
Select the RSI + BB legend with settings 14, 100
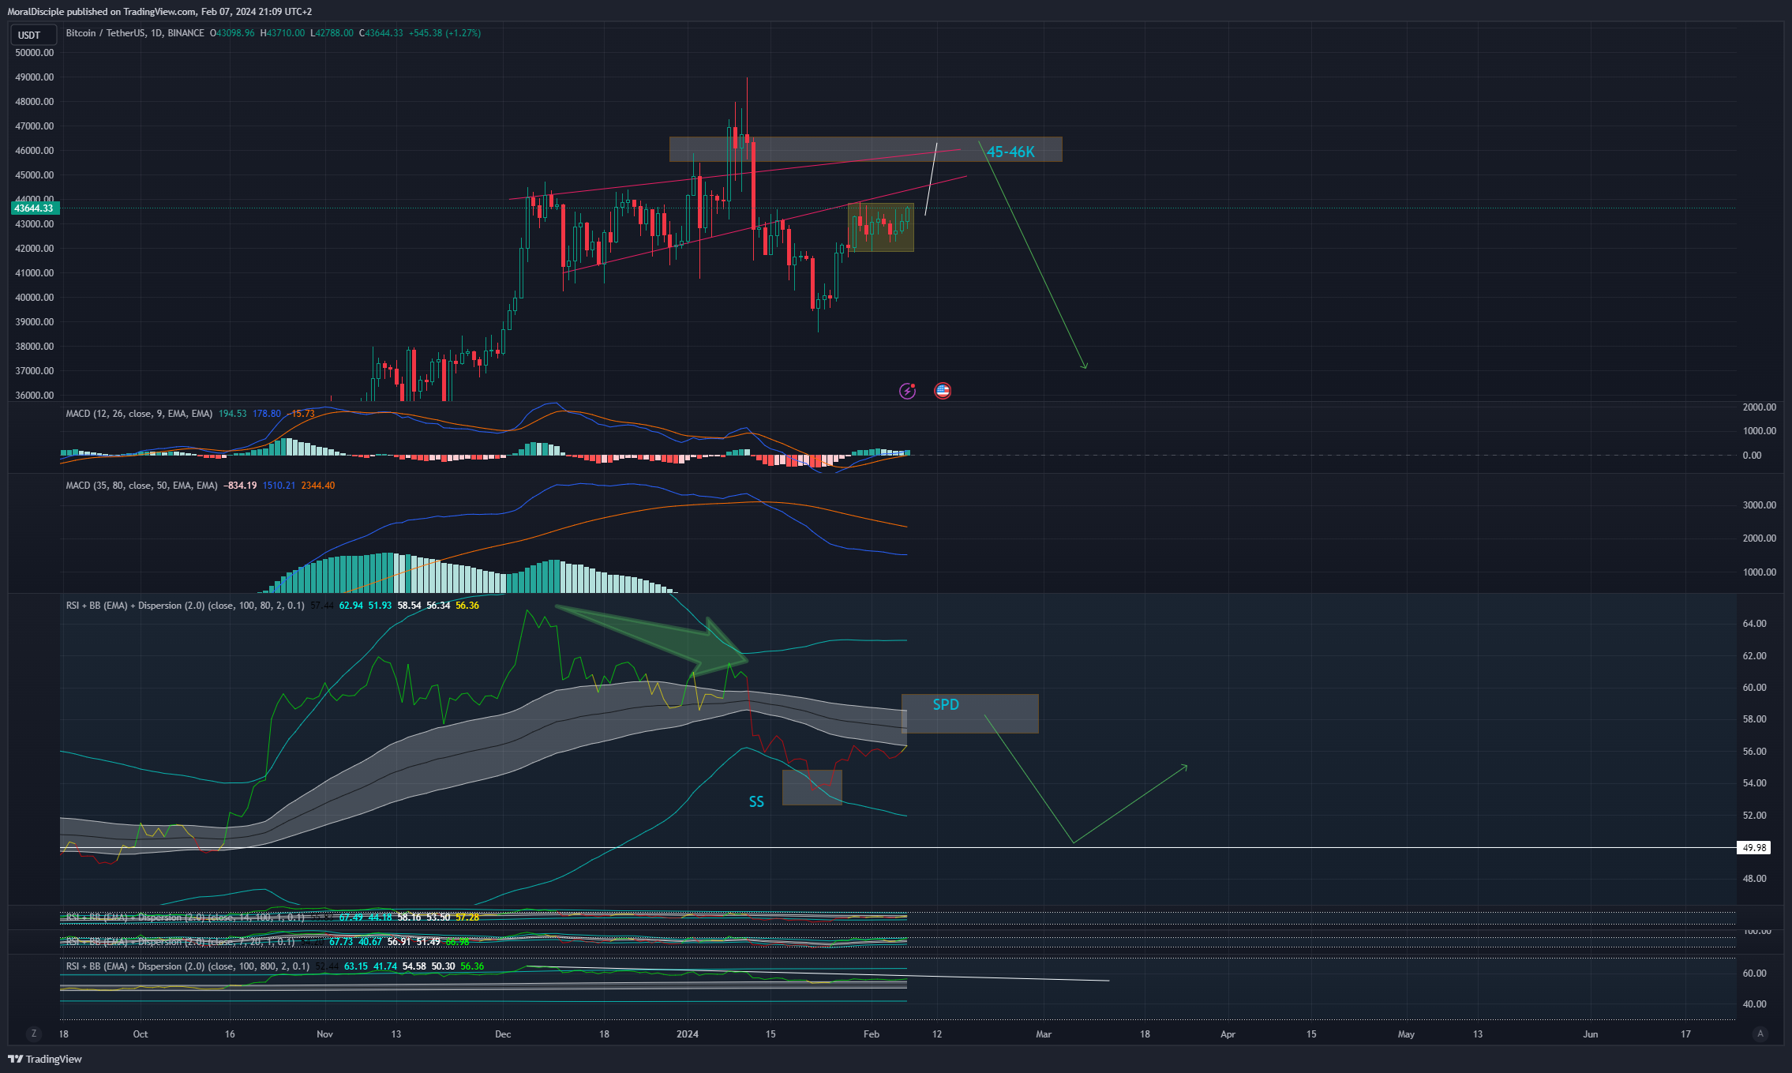[185, 917]
